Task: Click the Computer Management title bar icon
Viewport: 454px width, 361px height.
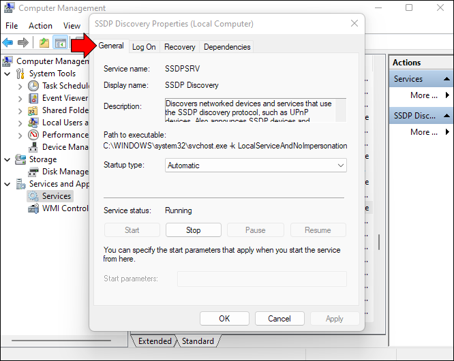Action: (10, 7)
